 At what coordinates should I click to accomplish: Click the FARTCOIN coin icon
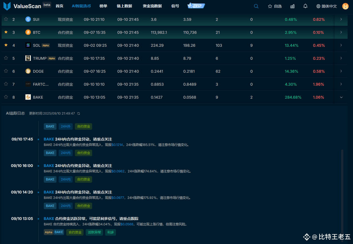pos(28,84)
